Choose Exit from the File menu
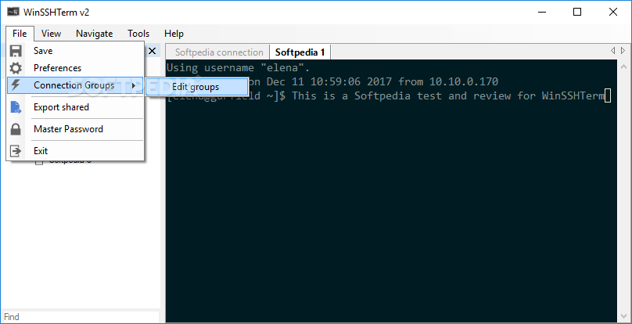Viewport: 632px width, 324px height. tap(75, 151)
